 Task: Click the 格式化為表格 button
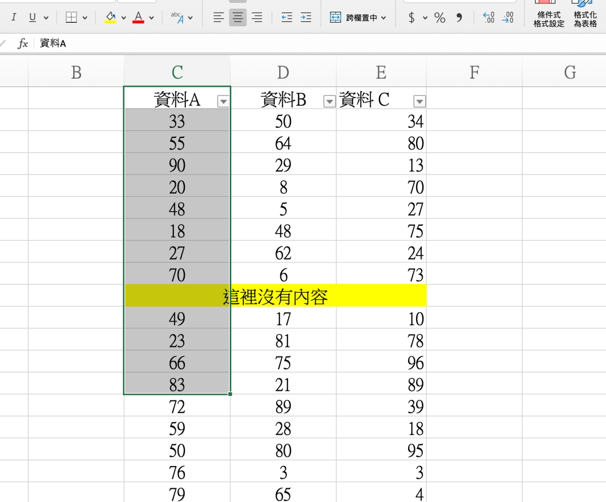585,18
